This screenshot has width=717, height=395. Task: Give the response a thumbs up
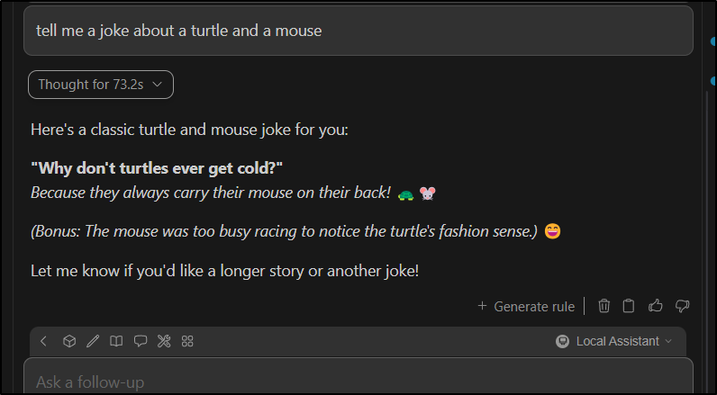(x=655, y=306)
